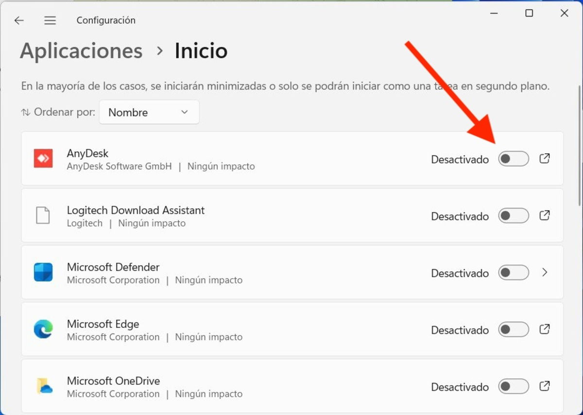Enable Logitech Download Assistant startup toggle
This screenshot has height=415, width=583.
(514, 216)
